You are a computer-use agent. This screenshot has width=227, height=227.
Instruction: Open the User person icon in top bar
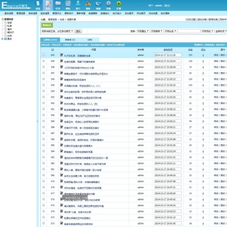pyautogui.click(x=78, y=5)
